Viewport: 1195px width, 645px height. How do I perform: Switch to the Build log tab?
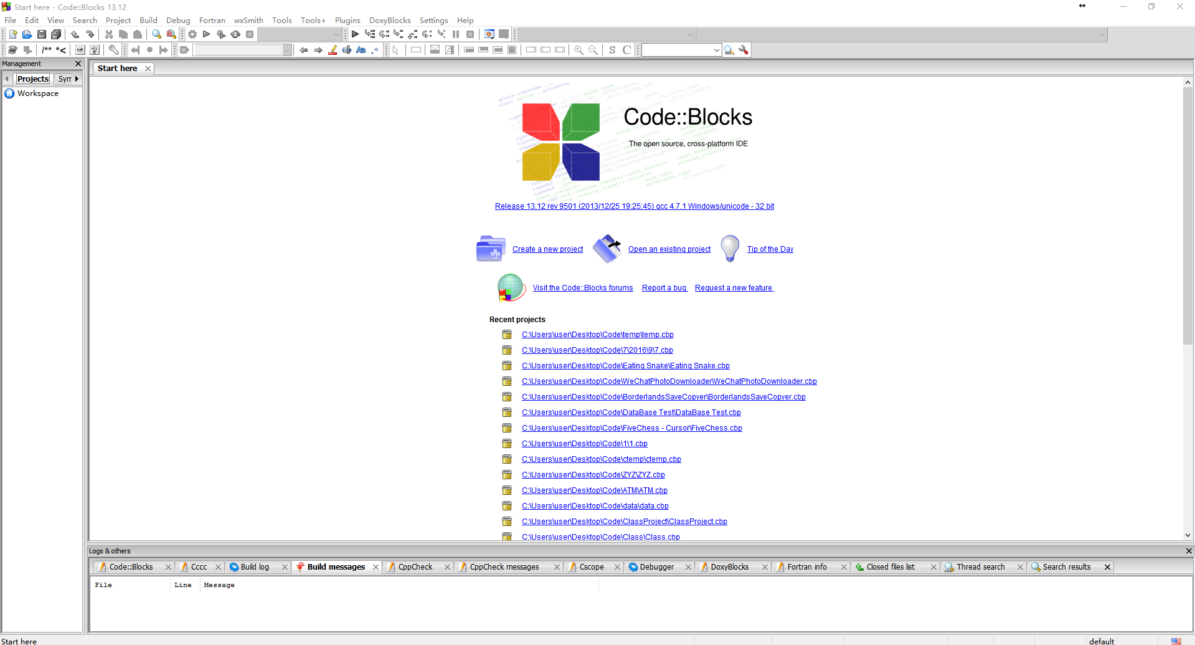click(255, 567)
